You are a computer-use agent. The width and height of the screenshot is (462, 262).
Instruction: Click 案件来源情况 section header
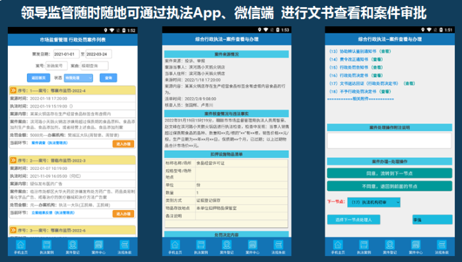coord(226,55)
